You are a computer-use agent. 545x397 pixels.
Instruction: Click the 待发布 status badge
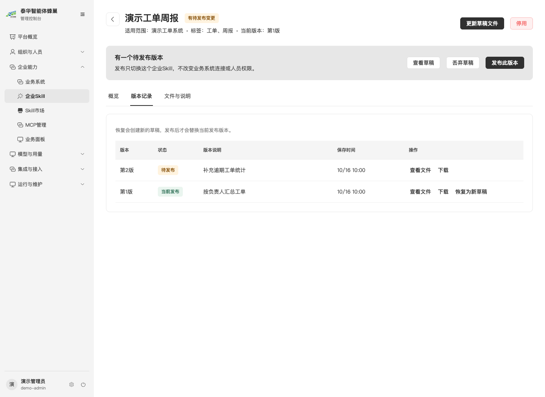[x=168, y=170]
